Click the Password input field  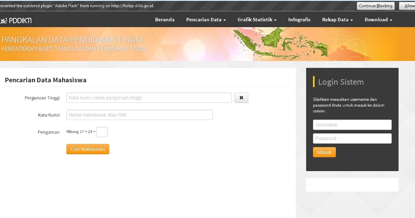coord(352,138)
